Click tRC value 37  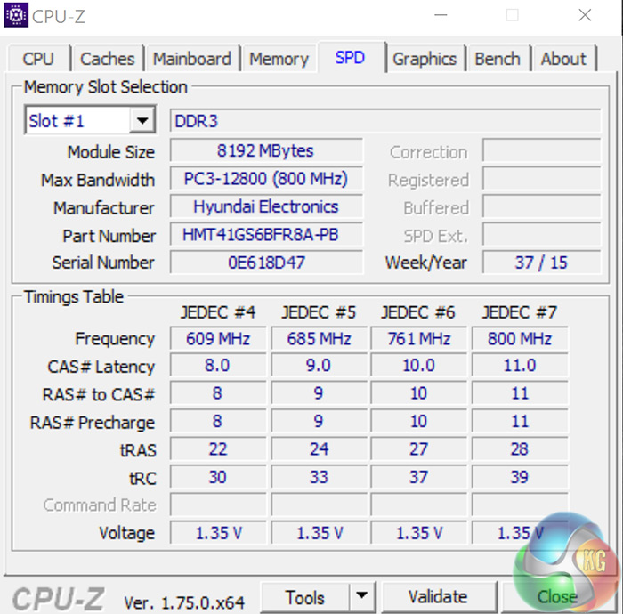419,477
